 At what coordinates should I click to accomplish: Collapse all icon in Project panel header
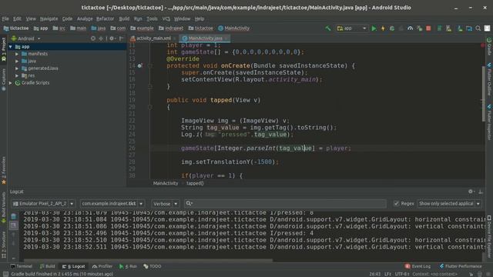pyautogui.click(x=101, y=38)
